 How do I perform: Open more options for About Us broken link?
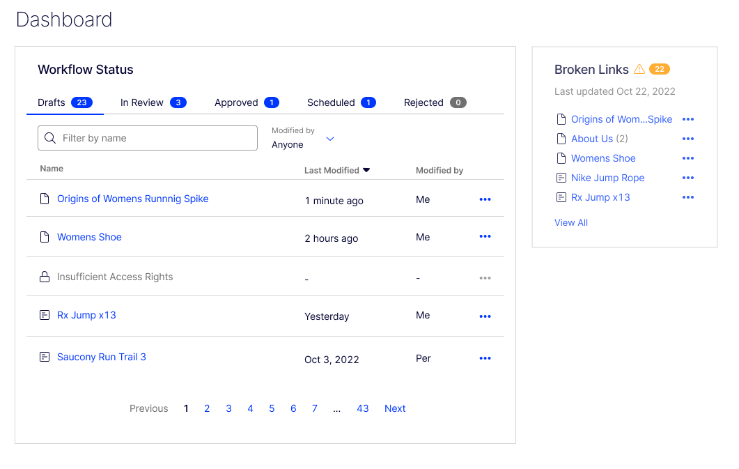coord(687,139)
